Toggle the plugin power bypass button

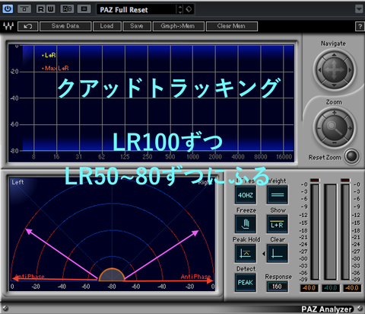pyautogui.click(x=8, y=9)
